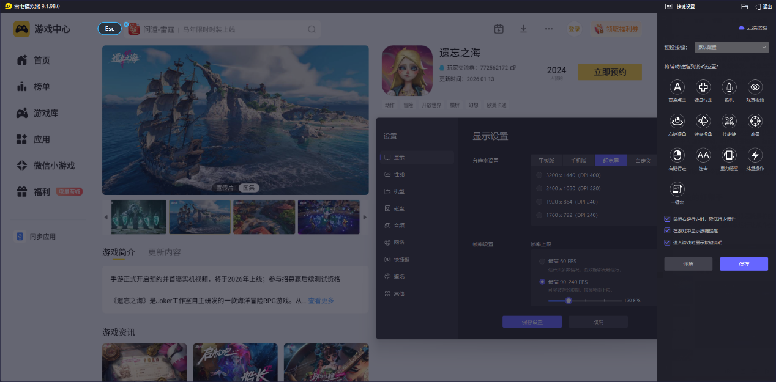
Task: Open the 查看更多 link
Action: (321, 301)
